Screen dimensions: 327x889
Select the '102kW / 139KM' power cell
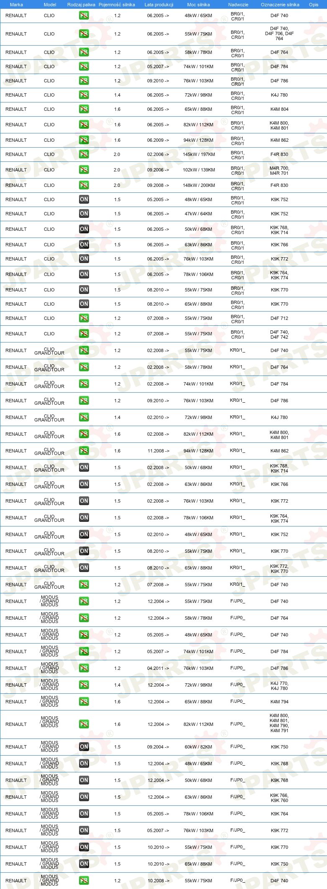click(199, 170)
